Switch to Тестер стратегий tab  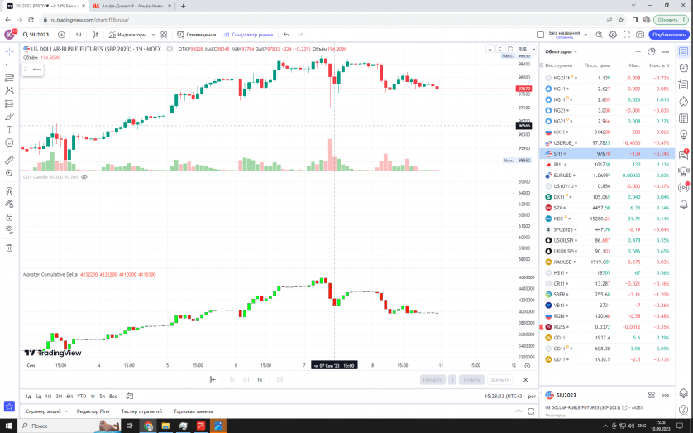(141, 411)
